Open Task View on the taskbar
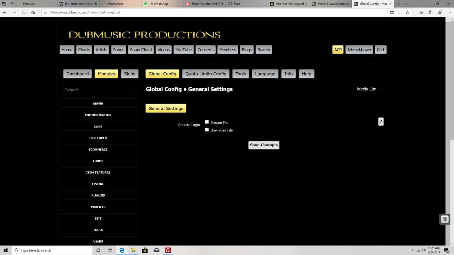This screenshot has width=454, height=255. 110,250
